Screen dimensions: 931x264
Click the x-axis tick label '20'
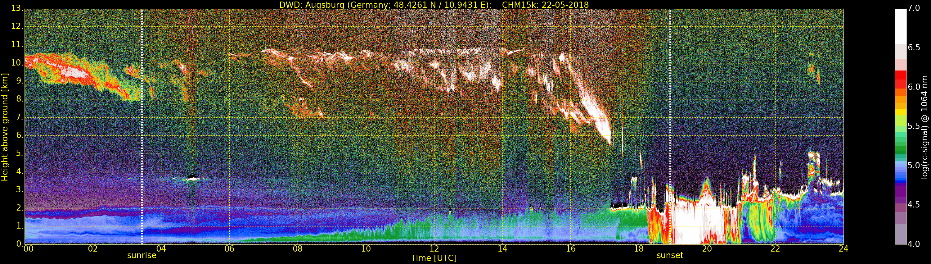(707, 249)
